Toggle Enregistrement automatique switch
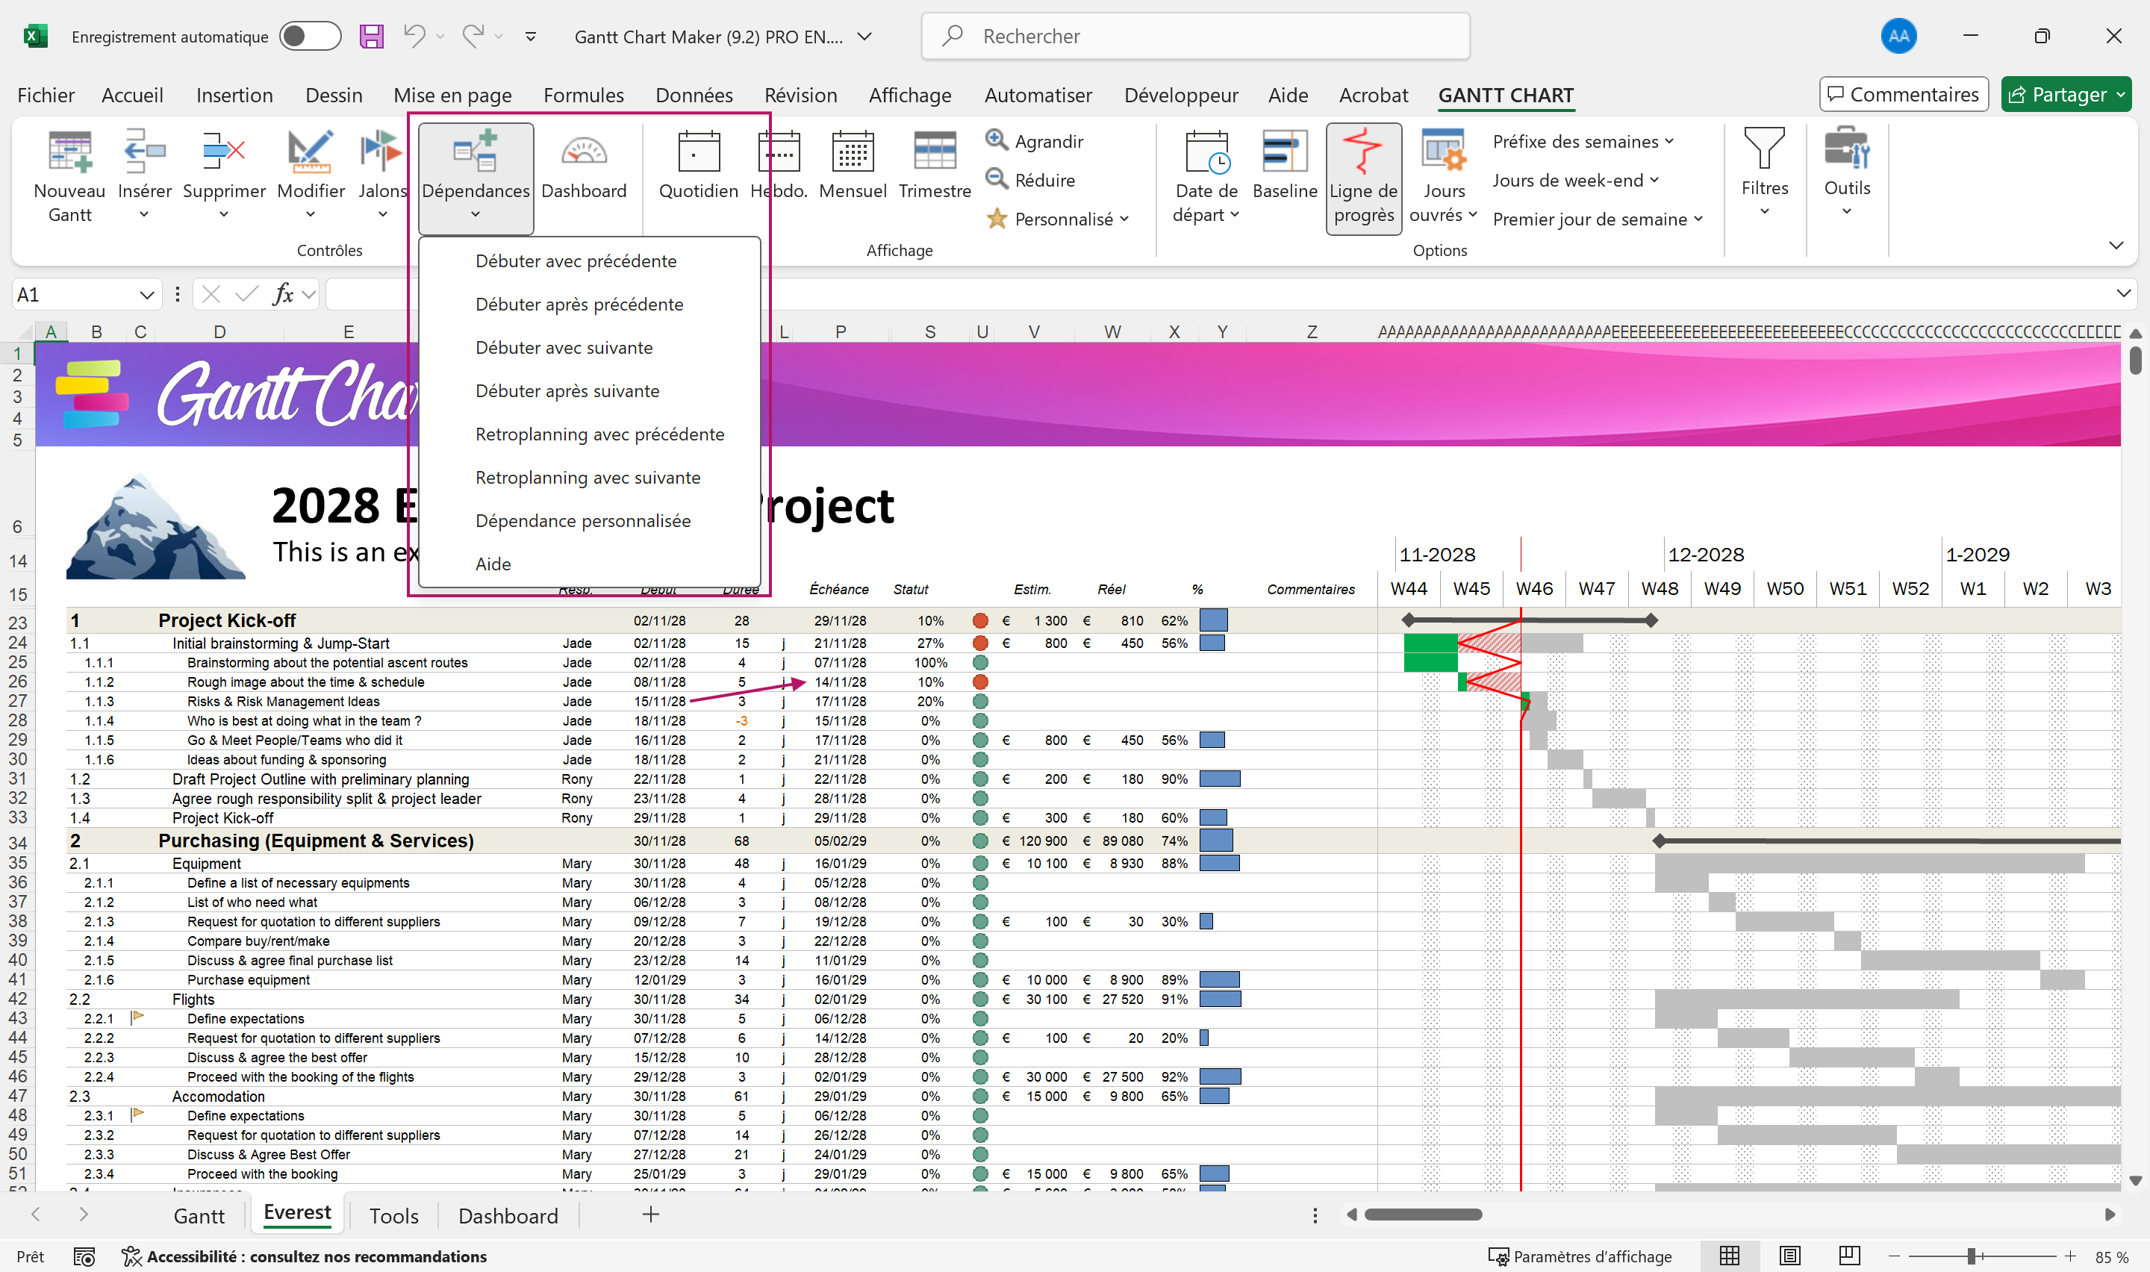2150x1272 pixels. pos(309,37)
